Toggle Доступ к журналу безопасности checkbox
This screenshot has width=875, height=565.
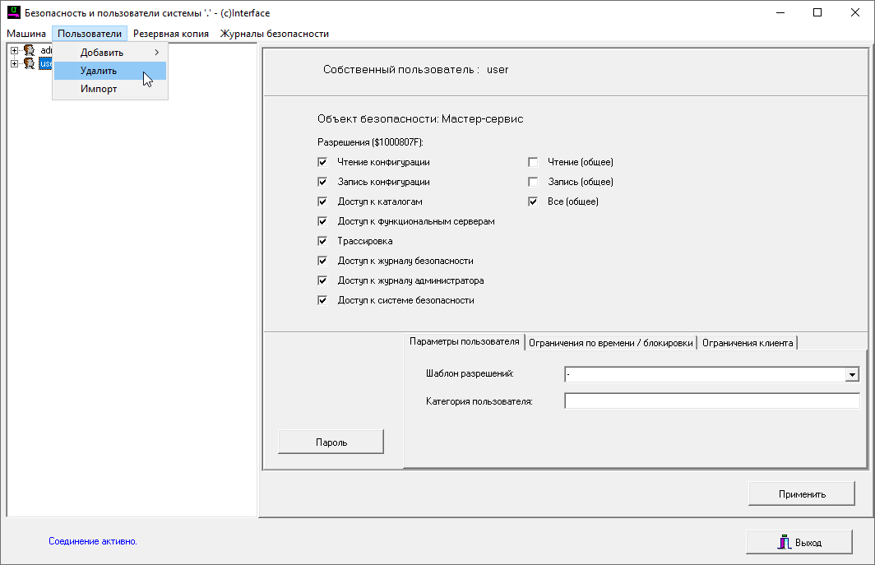pos(322,262)
